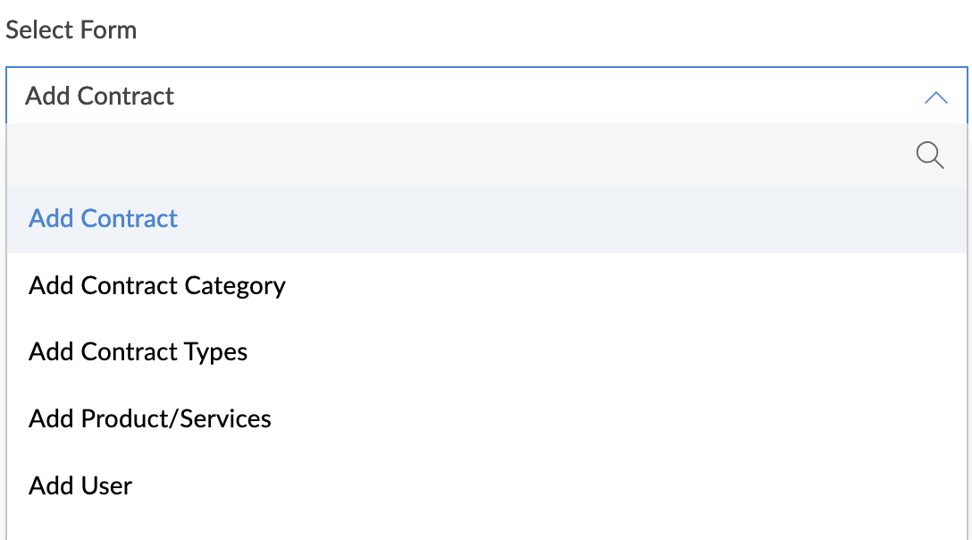Click the Add Contract Types list row
Viewport: 972px width, 540px height.
coord(487,352)
